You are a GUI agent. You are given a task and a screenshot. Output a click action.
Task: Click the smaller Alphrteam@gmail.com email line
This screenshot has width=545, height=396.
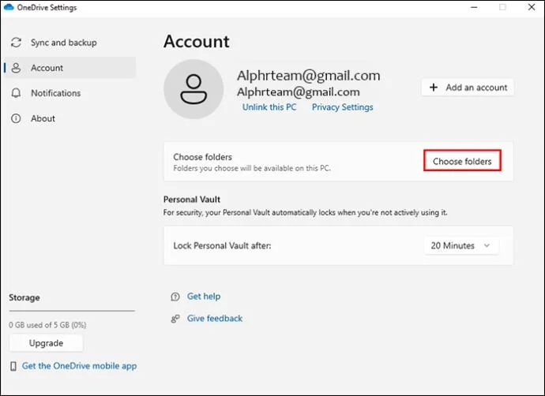pos(299,92)
